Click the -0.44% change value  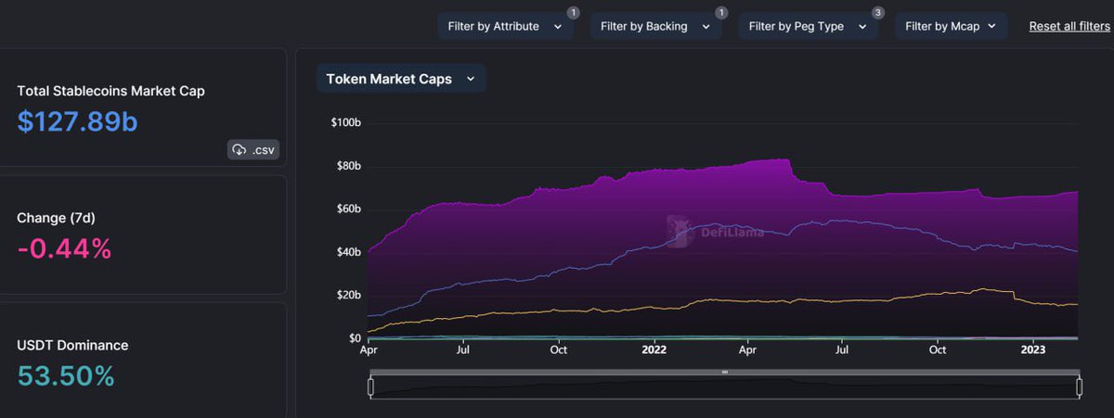pos(64,248)
